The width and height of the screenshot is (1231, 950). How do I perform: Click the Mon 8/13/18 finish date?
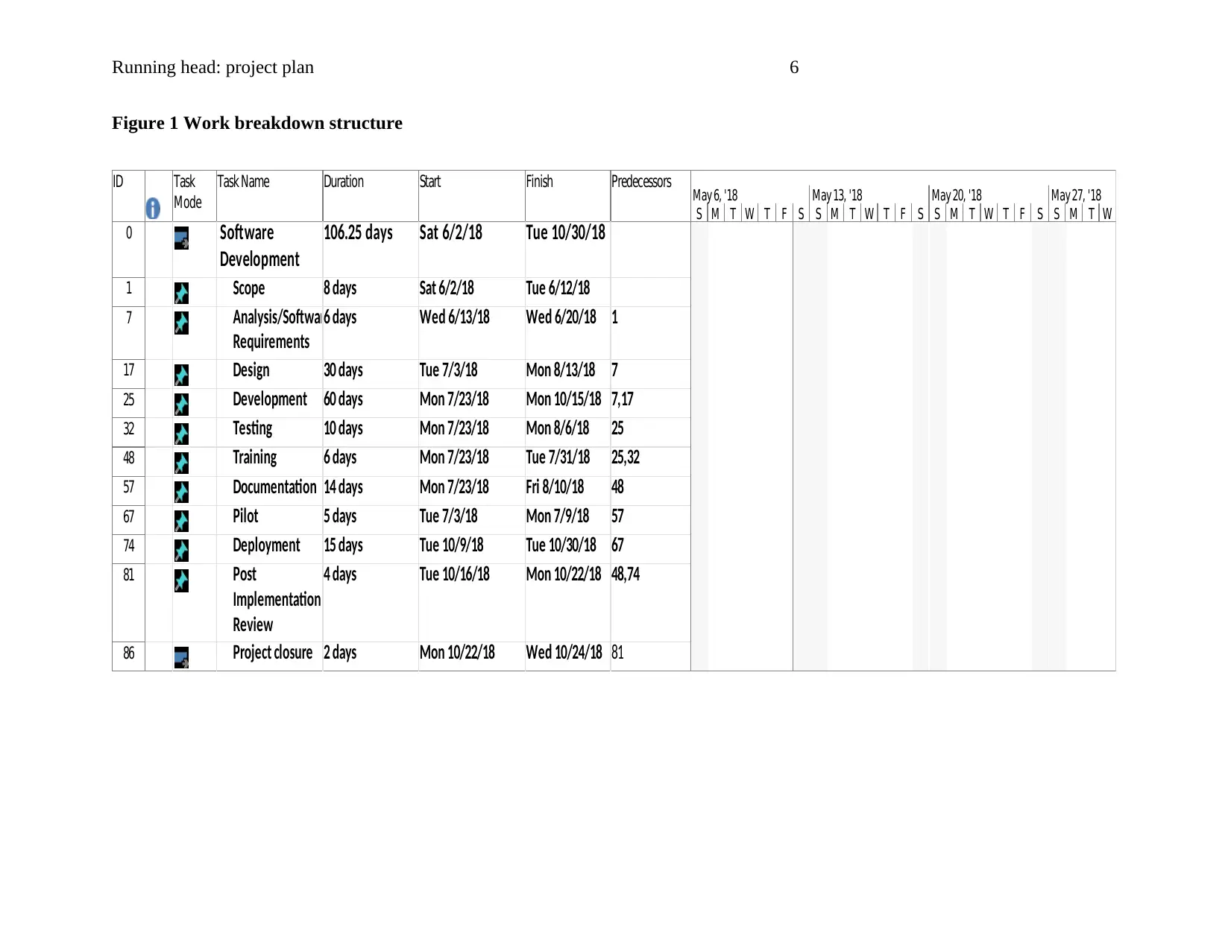(x=561, y=370)
